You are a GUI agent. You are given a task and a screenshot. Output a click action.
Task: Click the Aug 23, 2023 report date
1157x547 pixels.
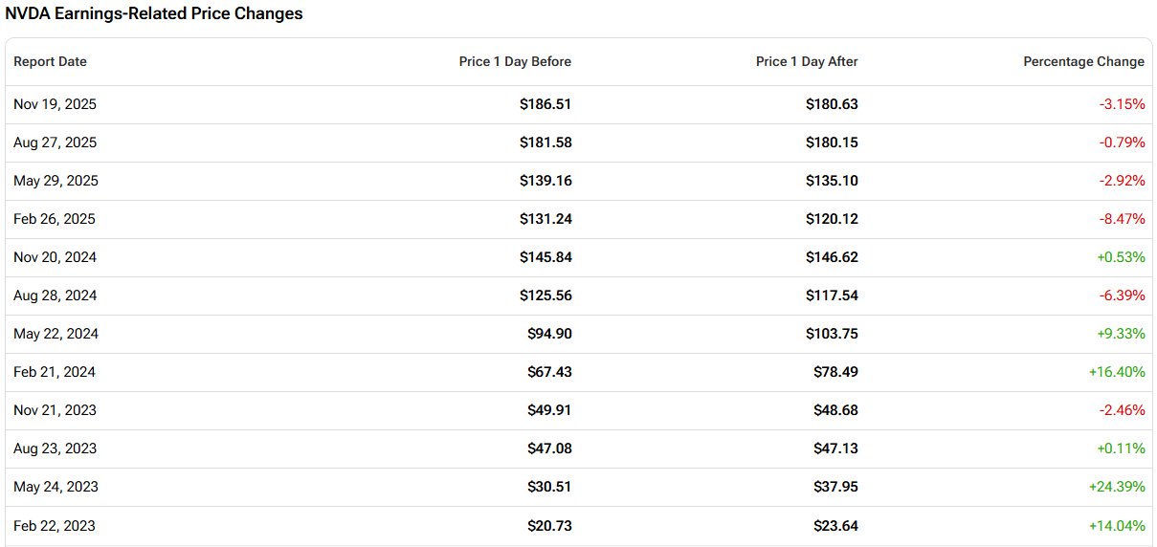click(x=55, y=449)
